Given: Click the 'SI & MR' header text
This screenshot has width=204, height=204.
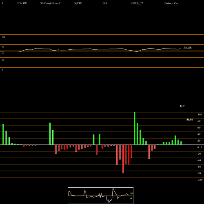Looking at the screenshot, I should (x=22, y=3).
